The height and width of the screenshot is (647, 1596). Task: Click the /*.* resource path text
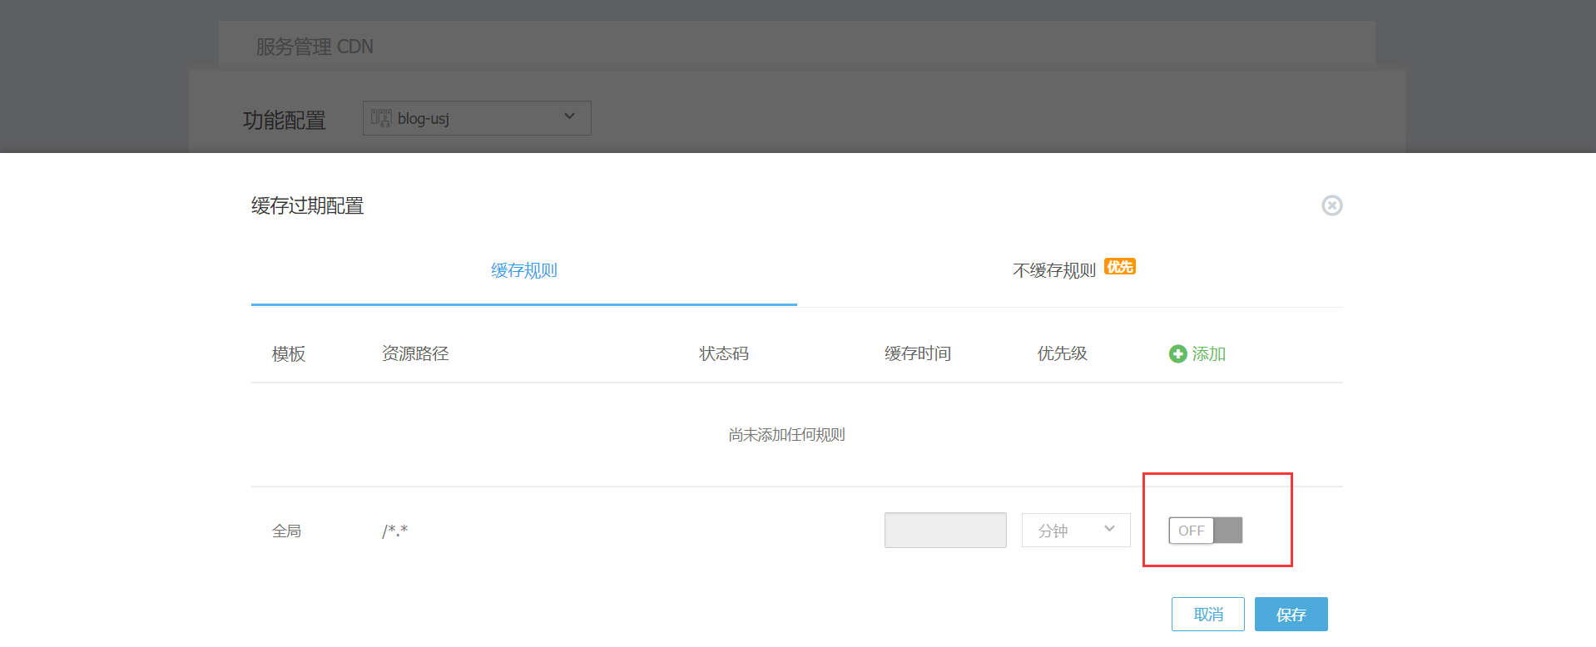pyautogui.click(x=395, y=531)
